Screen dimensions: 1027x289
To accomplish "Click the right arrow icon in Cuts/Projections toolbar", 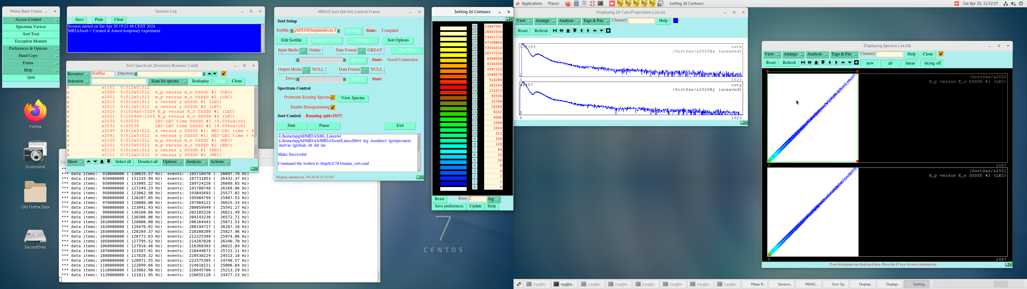I will click(588, 31).
